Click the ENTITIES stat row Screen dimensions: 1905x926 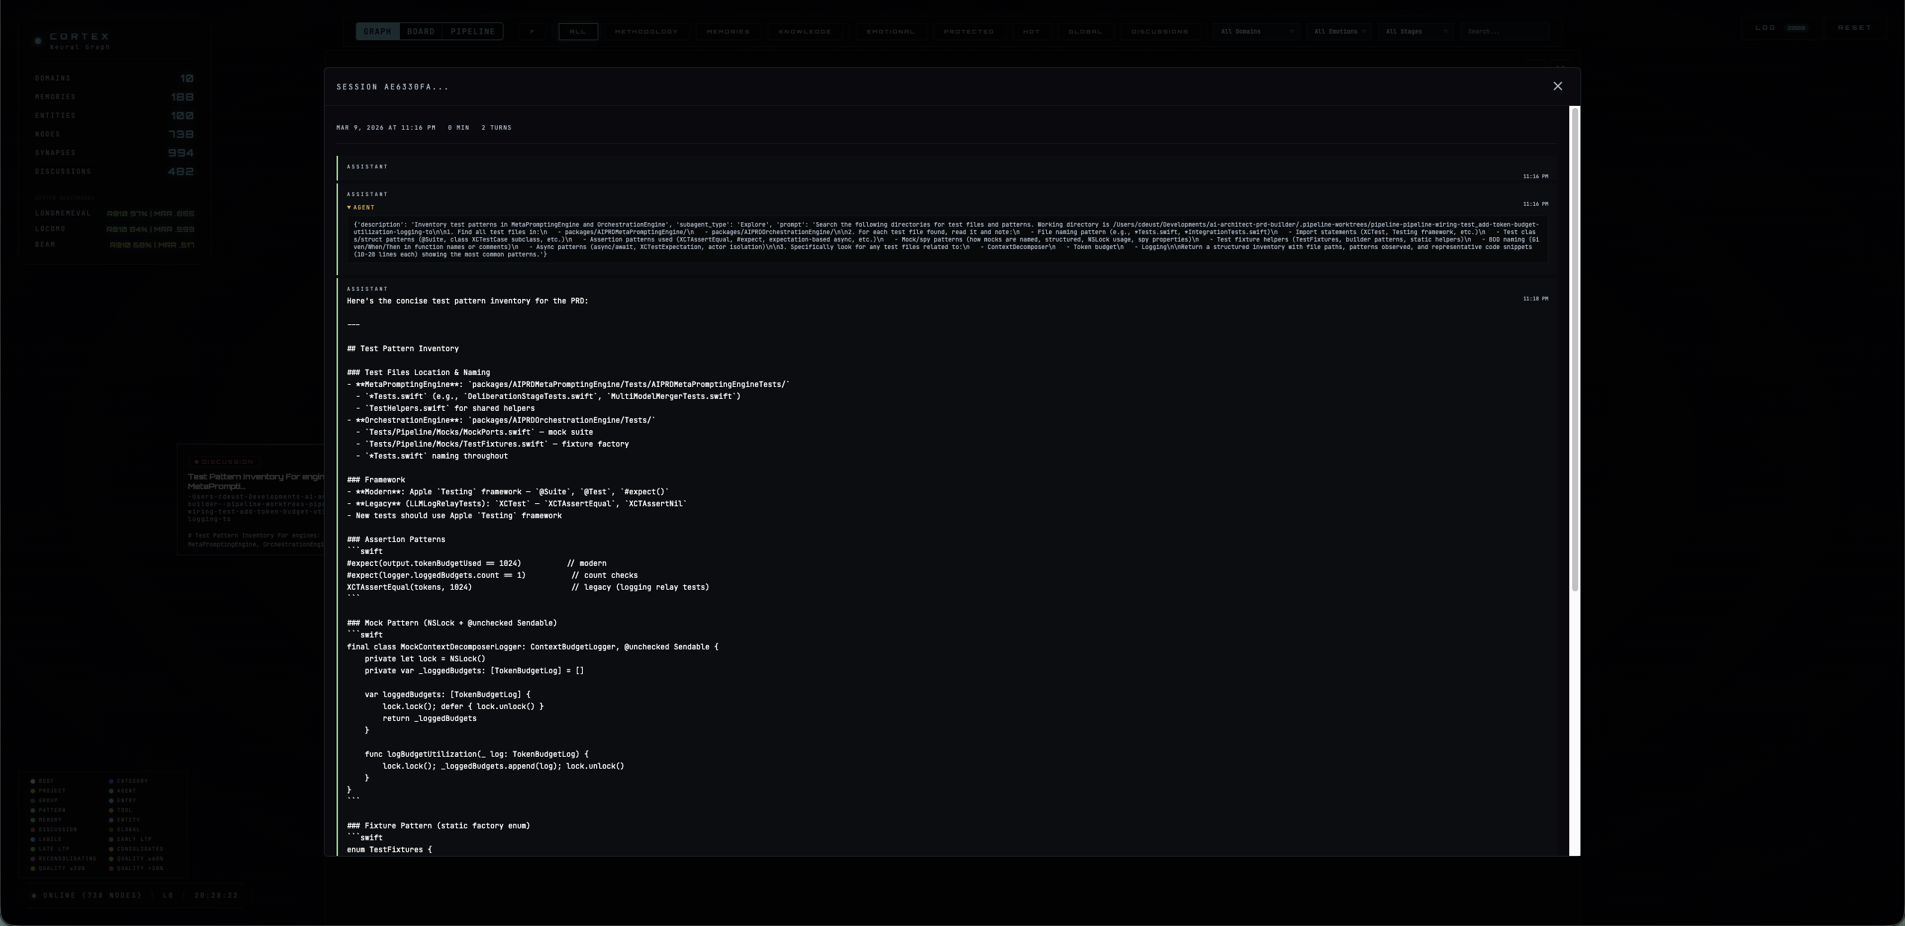point(114,116)
